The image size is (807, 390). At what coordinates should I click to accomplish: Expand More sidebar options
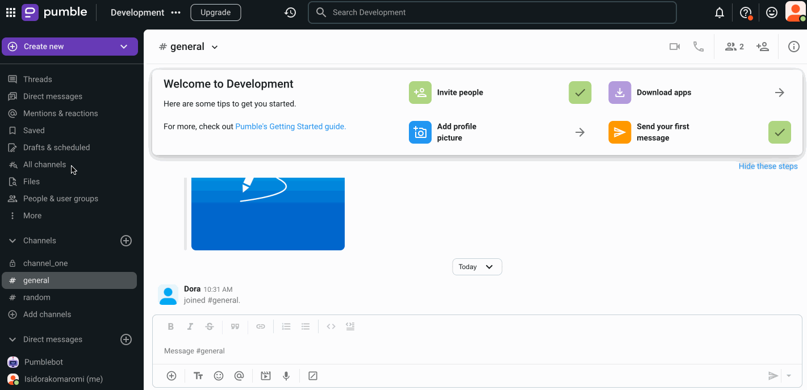coord(32,216)
